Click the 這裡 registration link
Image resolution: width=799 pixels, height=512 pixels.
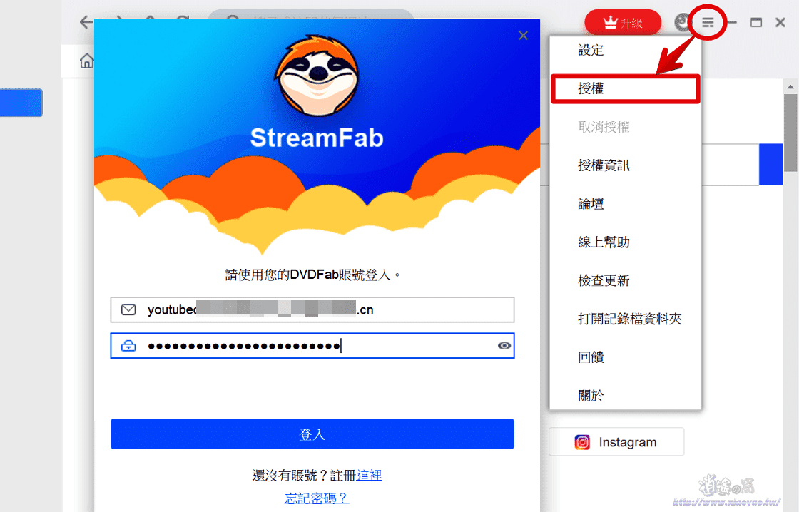point(370,475)
